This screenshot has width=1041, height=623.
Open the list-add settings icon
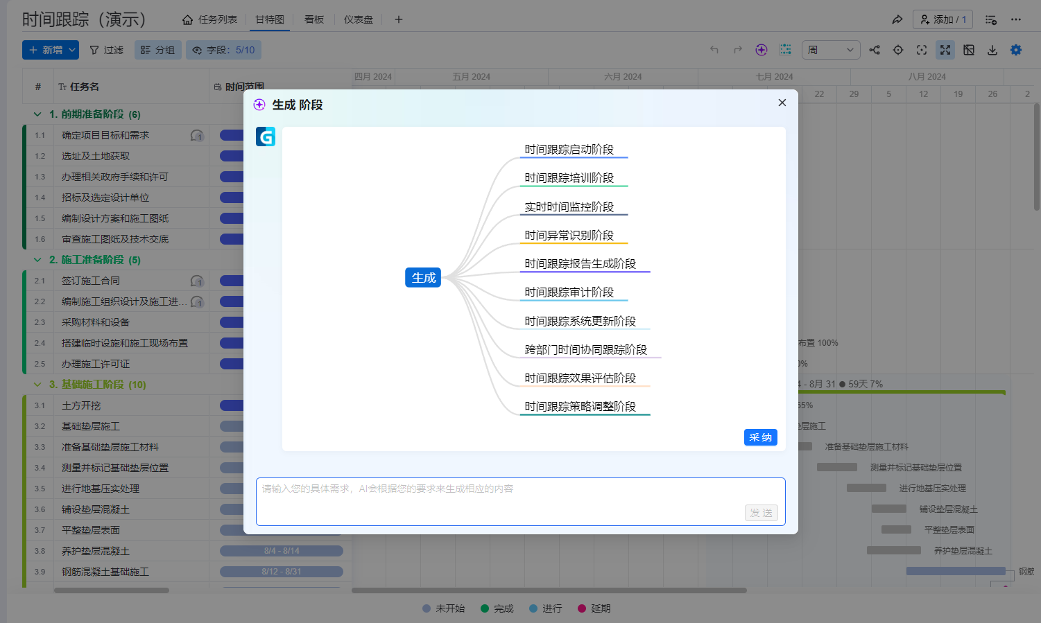(991, 19)
